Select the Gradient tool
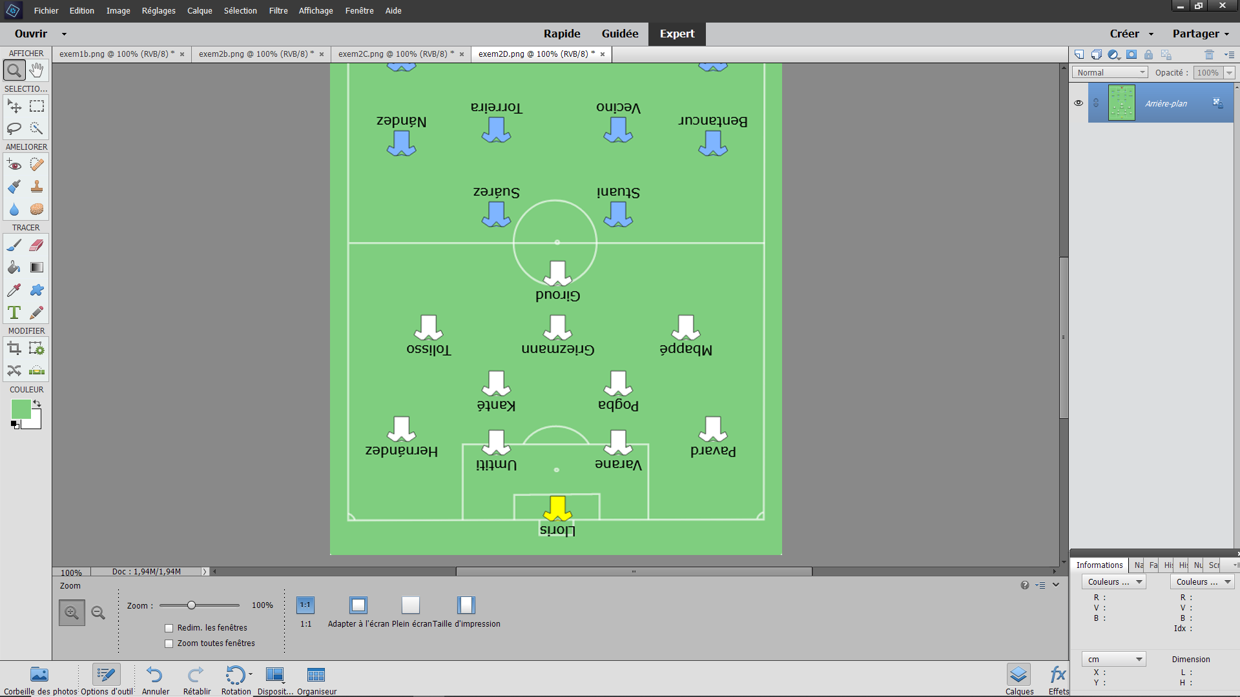The height and width of the screenshot is (697, 1240). pos(37,267)
